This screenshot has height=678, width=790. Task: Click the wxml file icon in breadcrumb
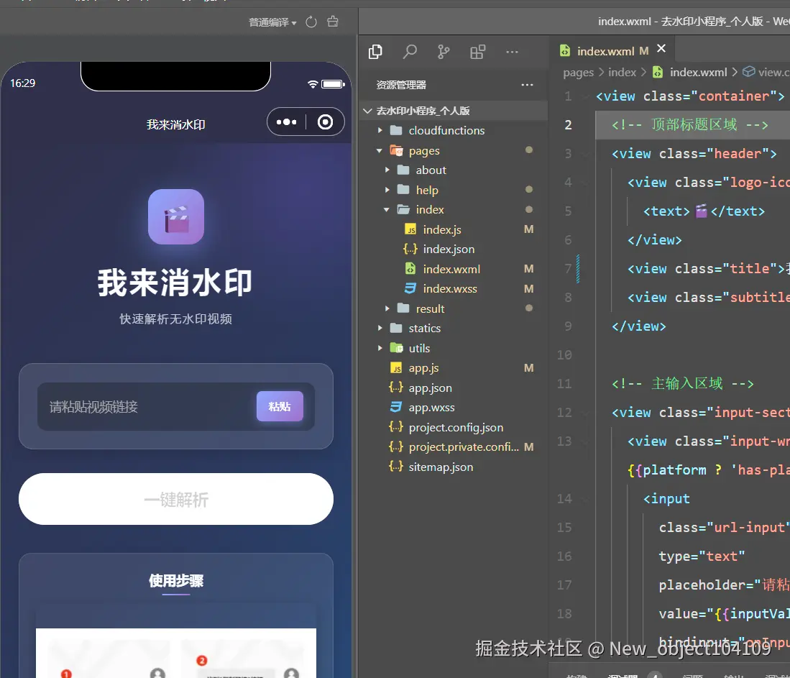click(x=658, y=72)
